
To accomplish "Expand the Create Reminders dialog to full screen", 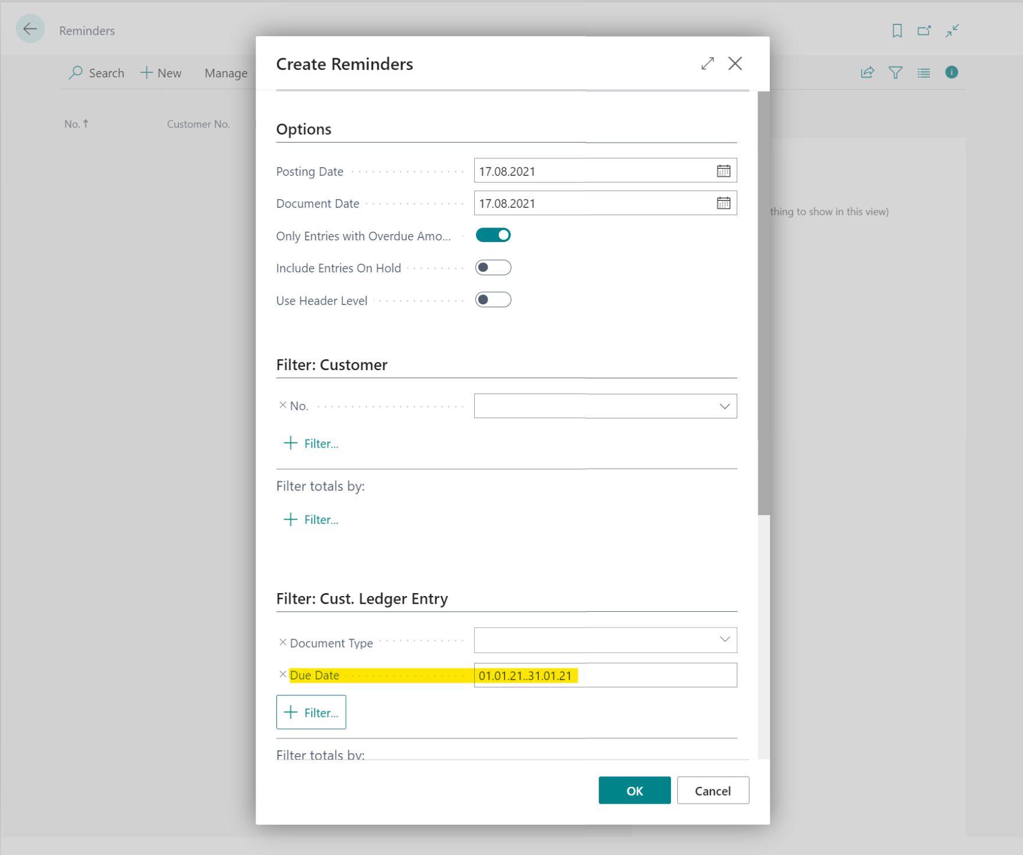I will pyautogui.click(x=707, y=63).
